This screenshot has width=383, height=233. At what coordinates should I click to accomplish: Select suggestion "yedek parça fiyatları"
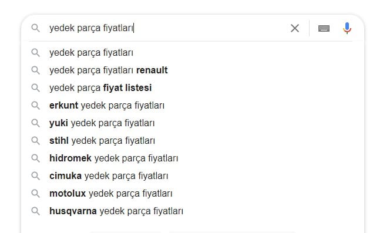193,53
